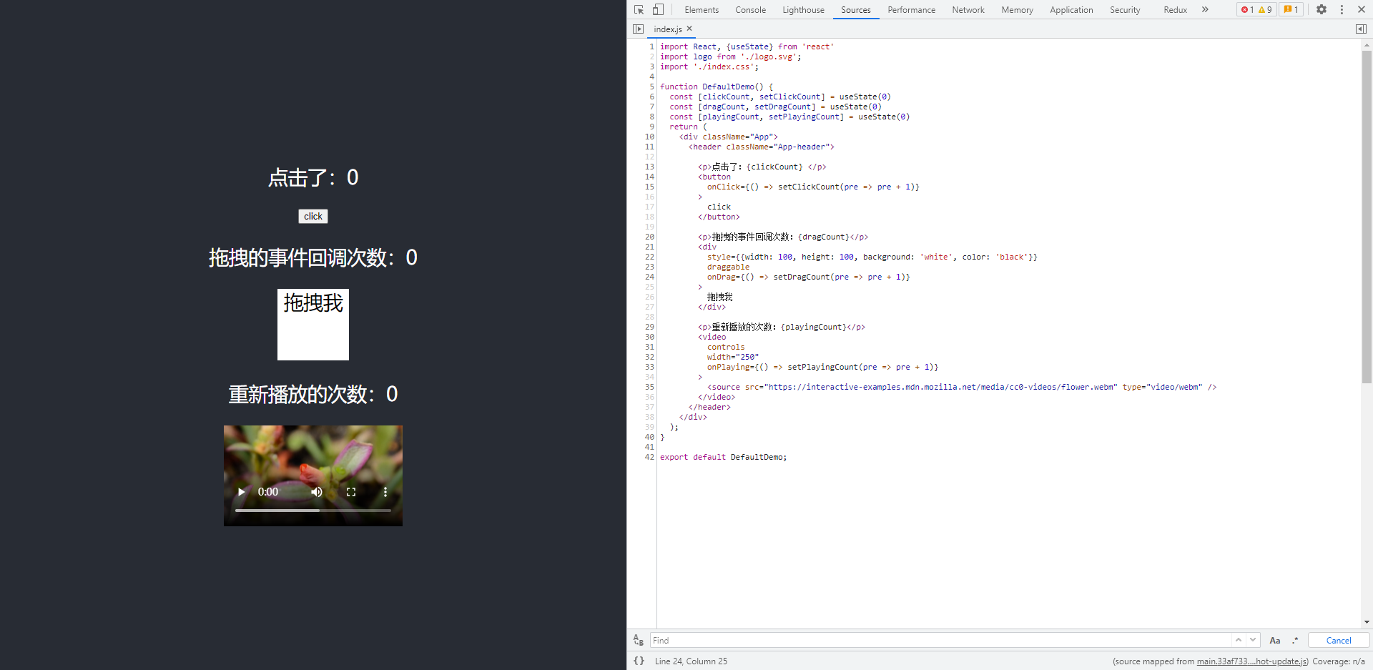Switch to the Console tab
The height and width of the screenshot is (670, 1373).
(750, 10)
